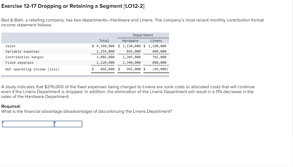The height and width of the screenshot is (167, 293).
Task: Click the 965,000 Hardware net income value
Action: point(133,69)
